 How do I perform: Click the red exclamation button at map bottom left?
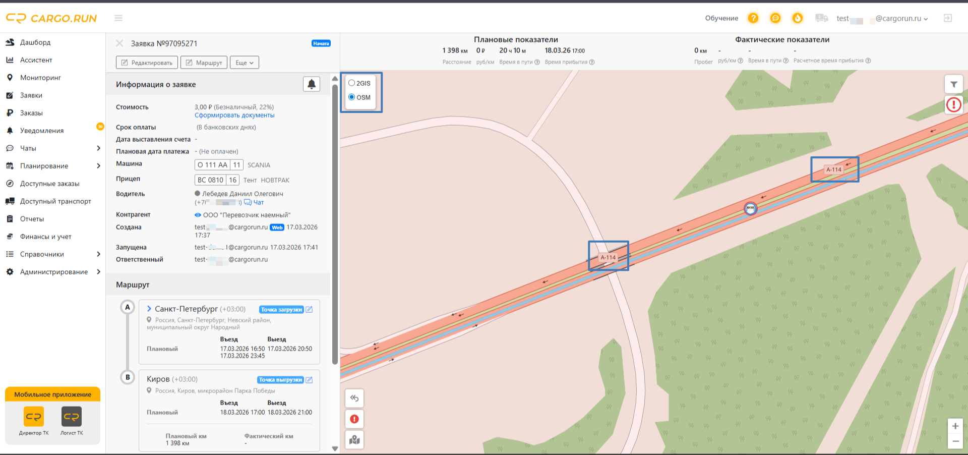point(354,419)
